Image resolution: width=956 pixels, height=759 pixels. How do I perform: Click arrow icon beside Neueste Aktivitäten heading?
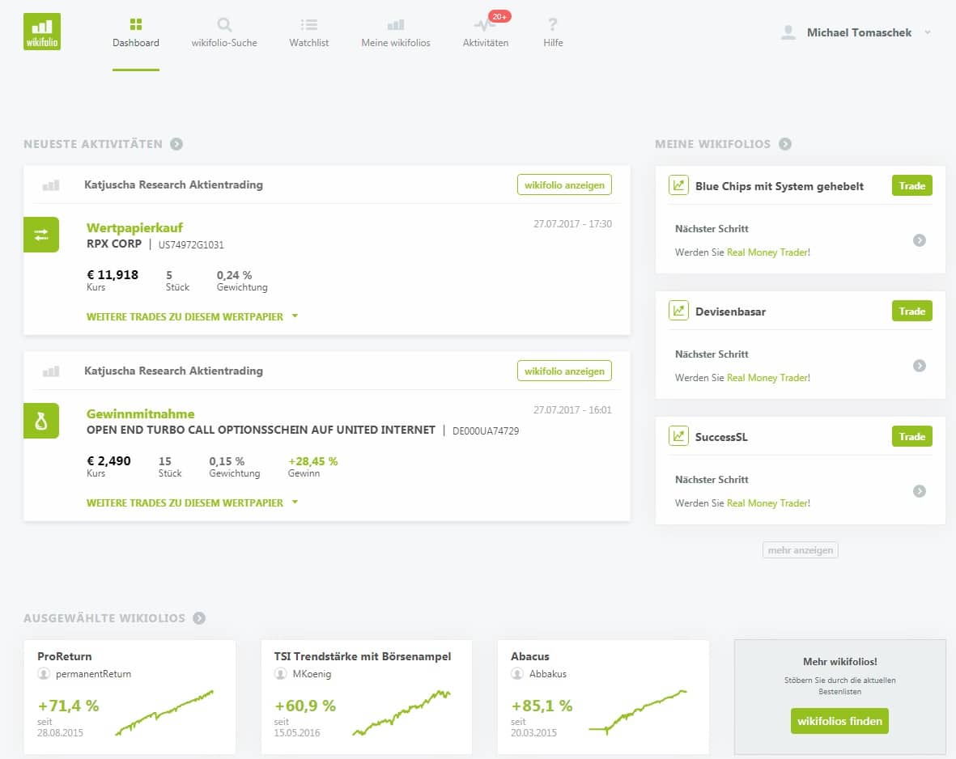(x=176, y=144)
